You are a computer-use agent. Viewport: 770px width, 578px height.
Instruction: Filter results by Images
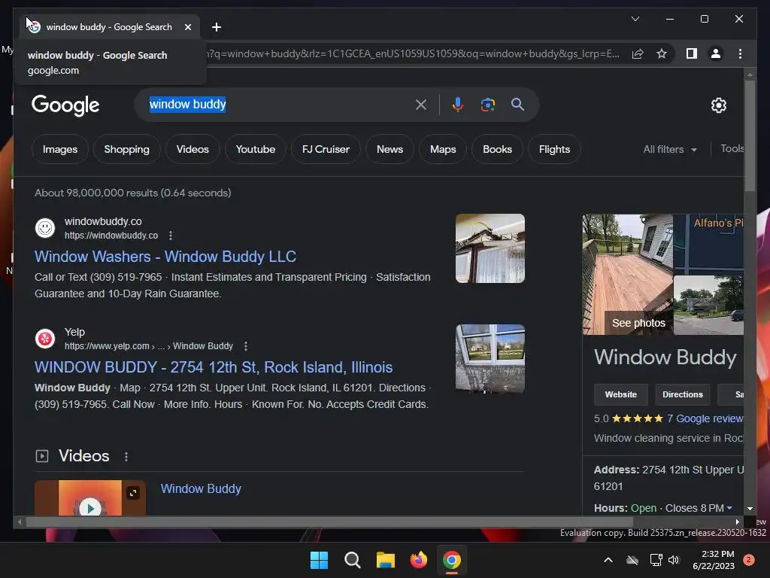click(x=60, y=150)
